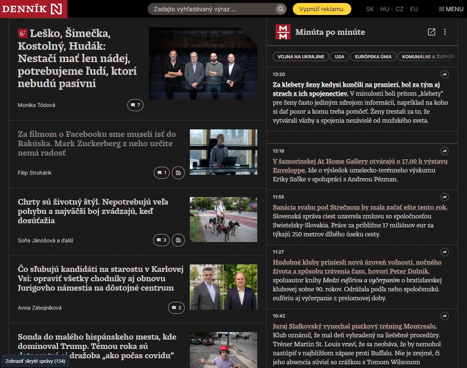This screenshot has width=467, height=368.
Task: Switch to CZ edition
Action: point(400,9)
